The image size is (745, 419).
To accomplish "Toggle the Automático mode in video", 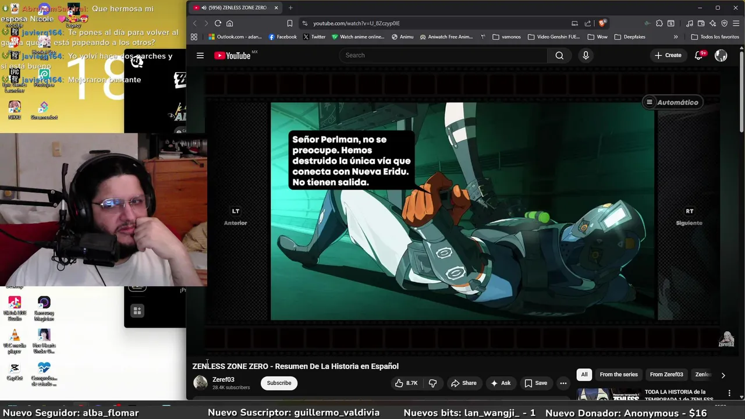I will coord(672,102).
